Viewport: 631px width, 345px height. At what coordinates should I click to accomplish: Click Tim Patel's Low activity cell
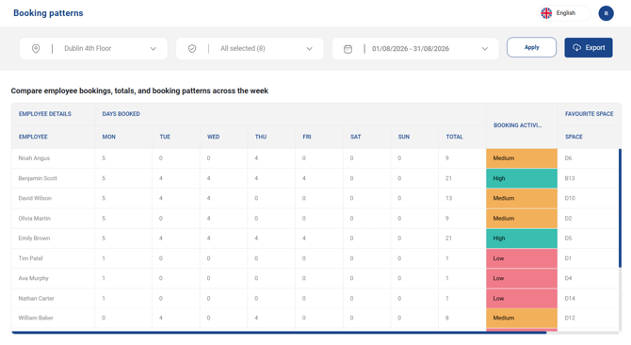[522, 258]
